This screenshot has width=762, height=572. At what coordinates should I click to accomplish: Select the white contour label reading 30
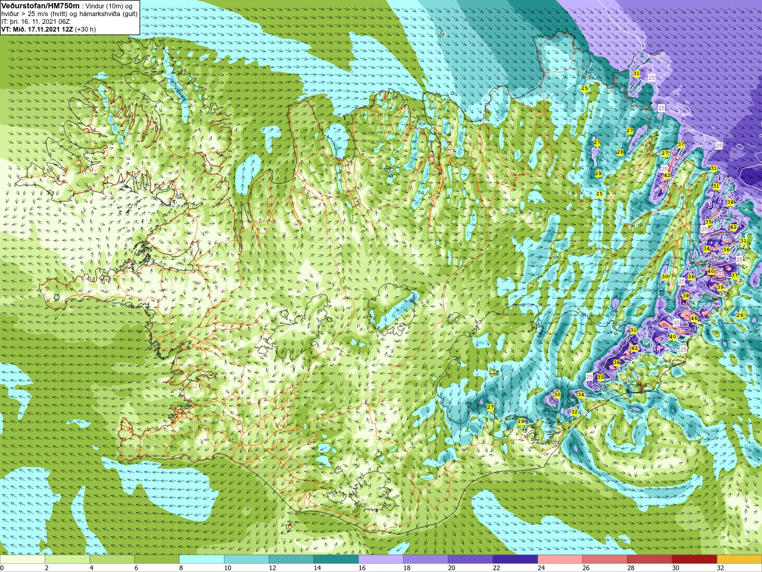tap(676, 322)
